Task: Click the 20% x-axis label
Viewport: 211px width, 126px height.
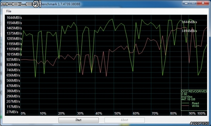Action: click(x=62, y=113)
